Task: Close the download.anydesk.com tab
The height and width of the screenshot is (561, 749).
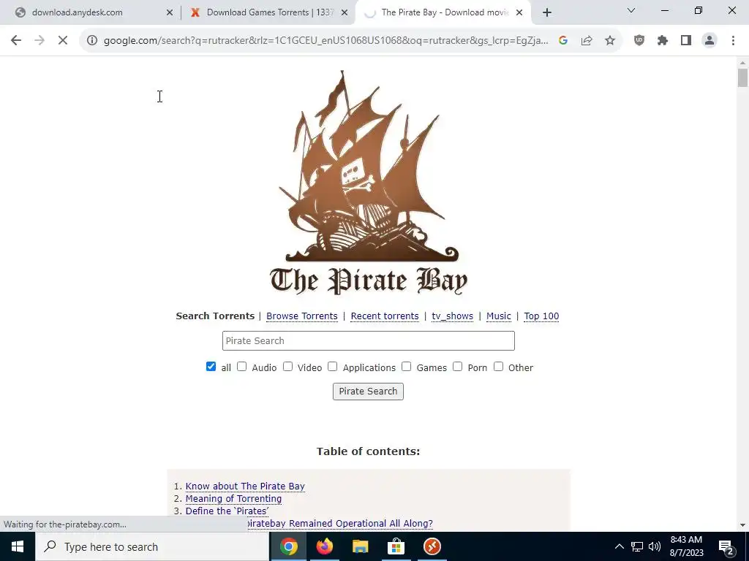Action: (x=170, y=12)
